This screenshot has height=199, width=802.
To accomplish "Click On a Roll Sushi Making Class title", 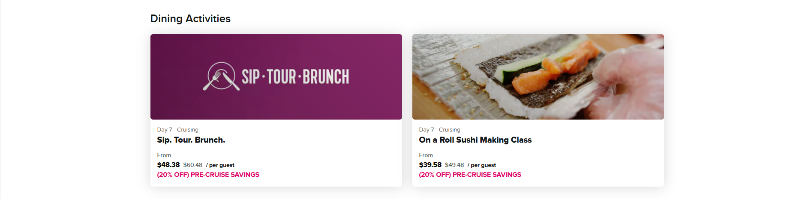I will click(475, 140).
